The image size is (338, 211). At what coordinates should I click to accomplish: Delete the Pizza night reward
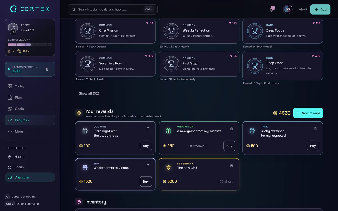pyautogui.click(x=148, y=129)
